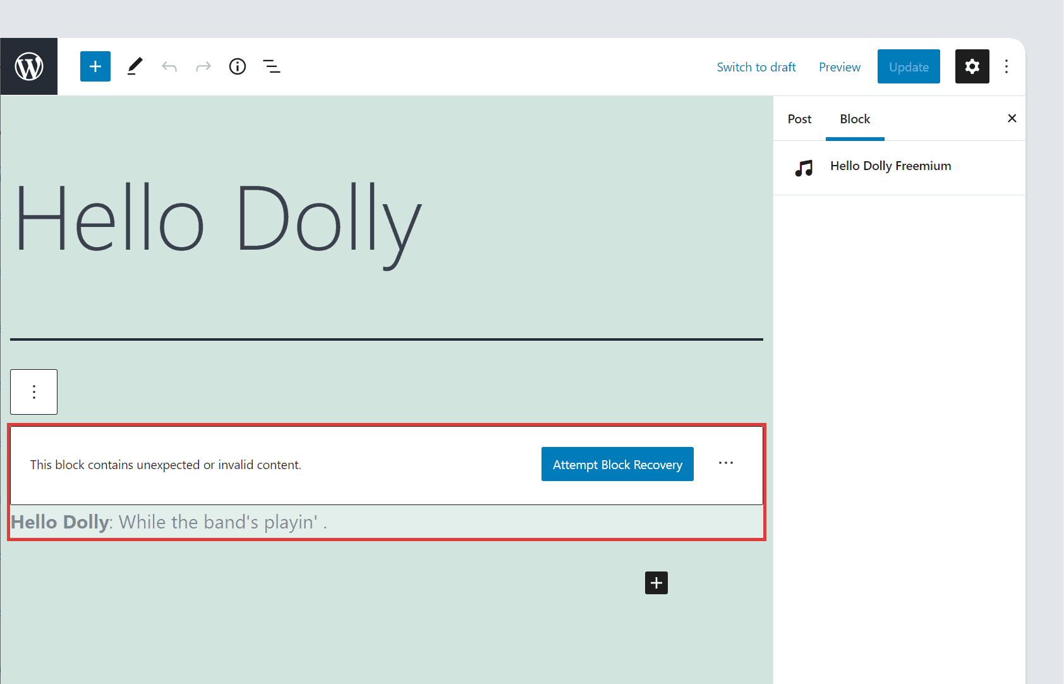
Task: Close the settings sidebar
Action: pos(1012,118)
